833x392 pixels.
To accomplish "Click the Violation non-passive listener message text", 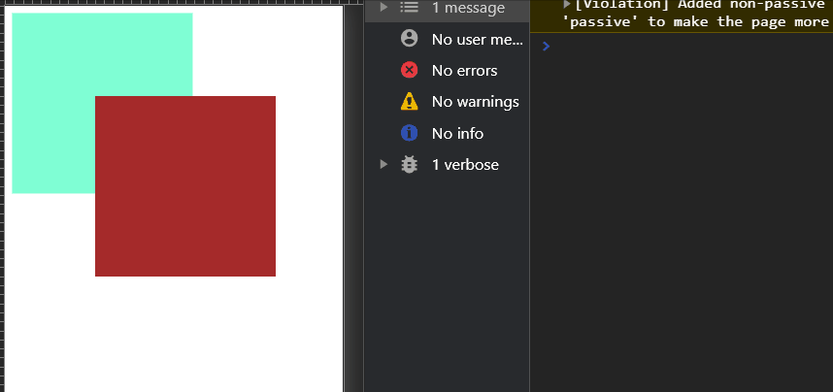I will [x=697, y=14].
